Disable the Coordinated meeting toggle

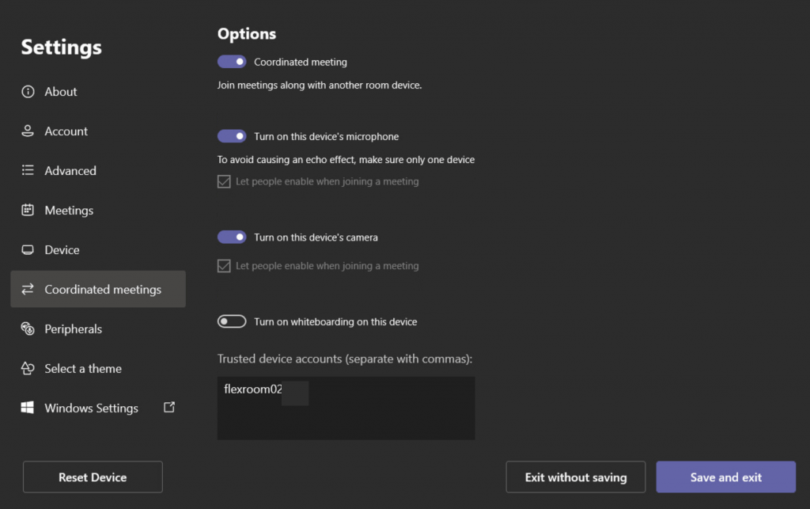point(233,62)
